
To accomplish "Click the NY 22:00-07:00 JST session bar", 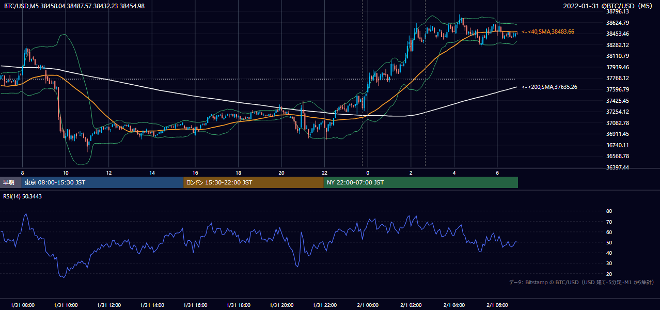I will (421, 182).
